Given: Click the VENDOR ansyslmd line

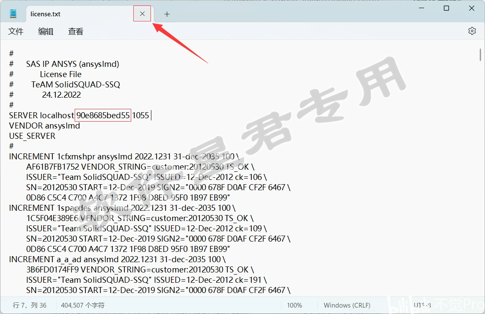Looking at the screenshot, I should (45, 126).
